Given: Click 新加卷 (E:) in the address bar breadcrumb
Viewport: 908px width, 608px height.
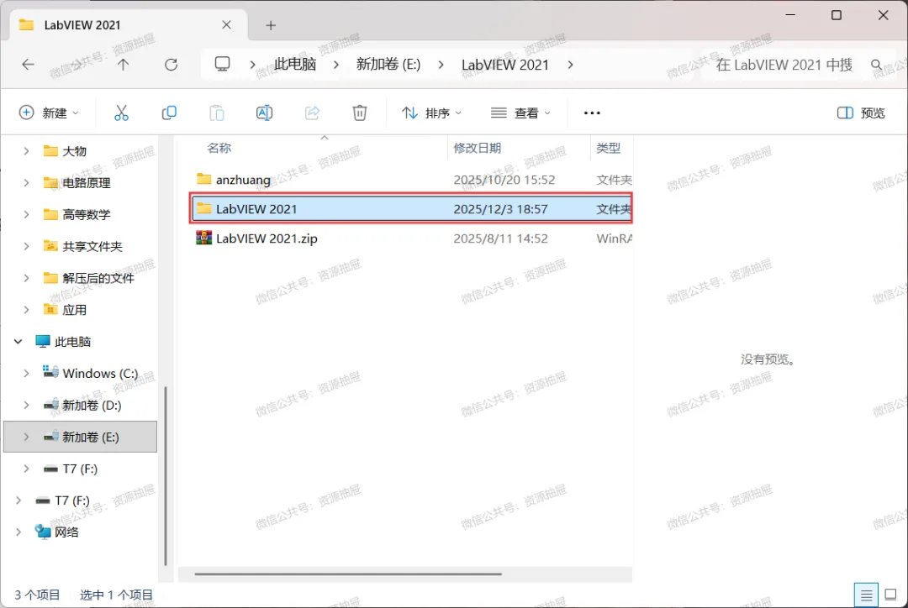Looking at the screenshot, I should (x=388, y=64).
